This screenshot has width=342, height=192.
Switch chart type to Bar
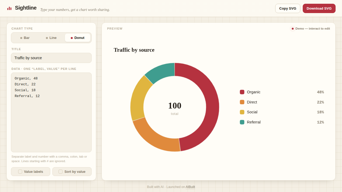click(25, 38)
